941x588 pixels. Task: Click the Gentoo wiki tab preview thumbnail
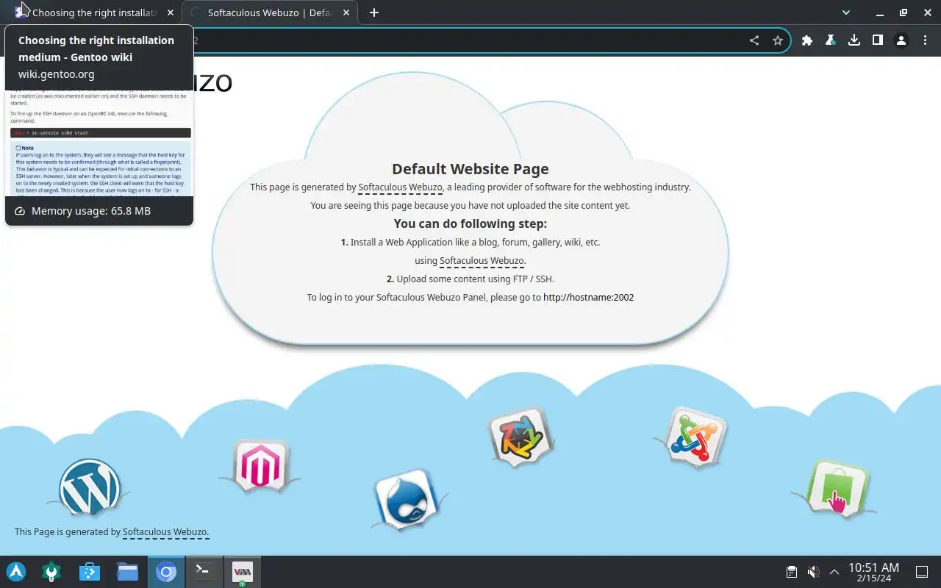point(99,143)
